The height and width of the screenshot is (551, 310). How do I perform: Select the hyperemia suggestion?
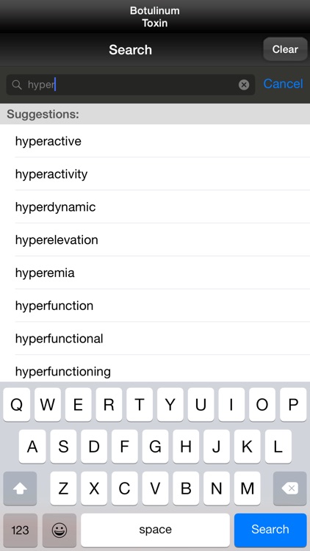[155, 273]
